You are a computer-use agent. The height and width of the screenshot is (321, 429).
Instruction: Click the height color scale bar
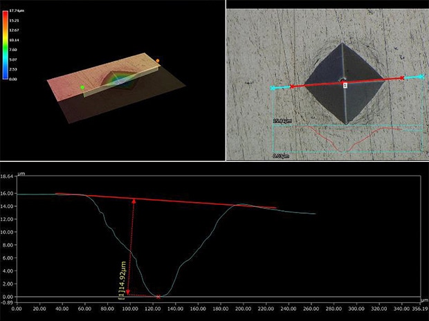(6, 45)
